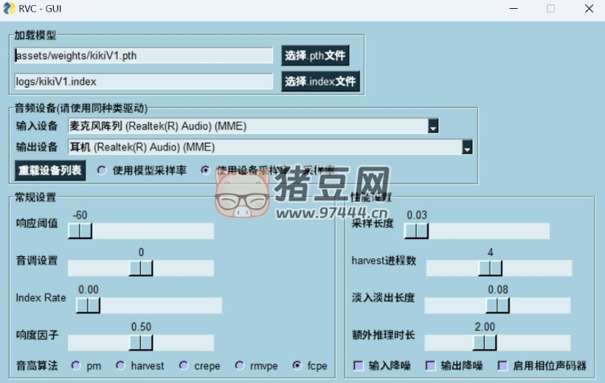Expand the 输出设备 dropdown arrow
Screen dimensions: 605x383
pos(466,148)
